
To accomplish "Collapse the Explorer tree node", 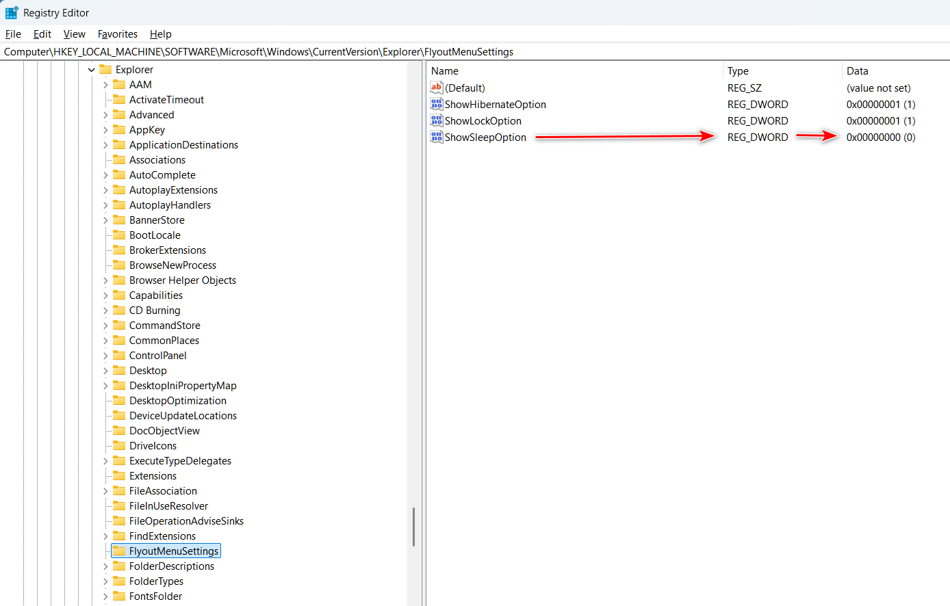I will click(91, 70).
